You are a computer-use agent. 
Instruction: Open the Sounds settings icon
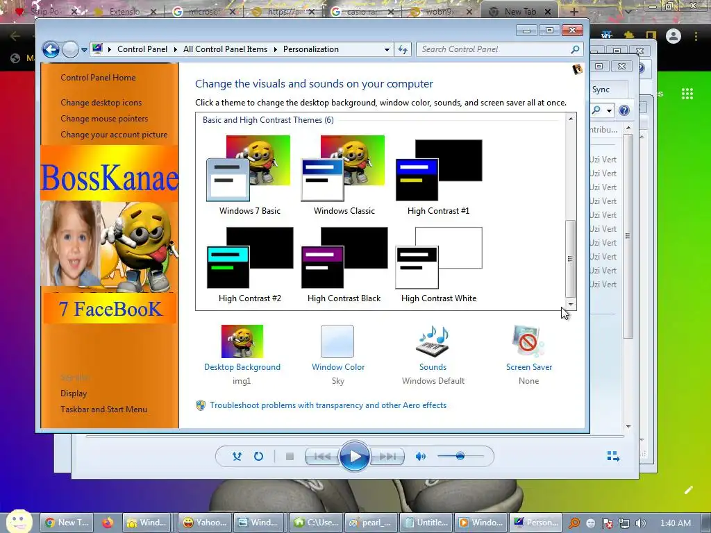click(x=433, y=341)
